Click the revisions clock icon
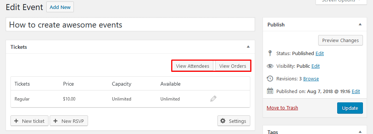This screenshot has height=134, width=373. click(270, 79)
